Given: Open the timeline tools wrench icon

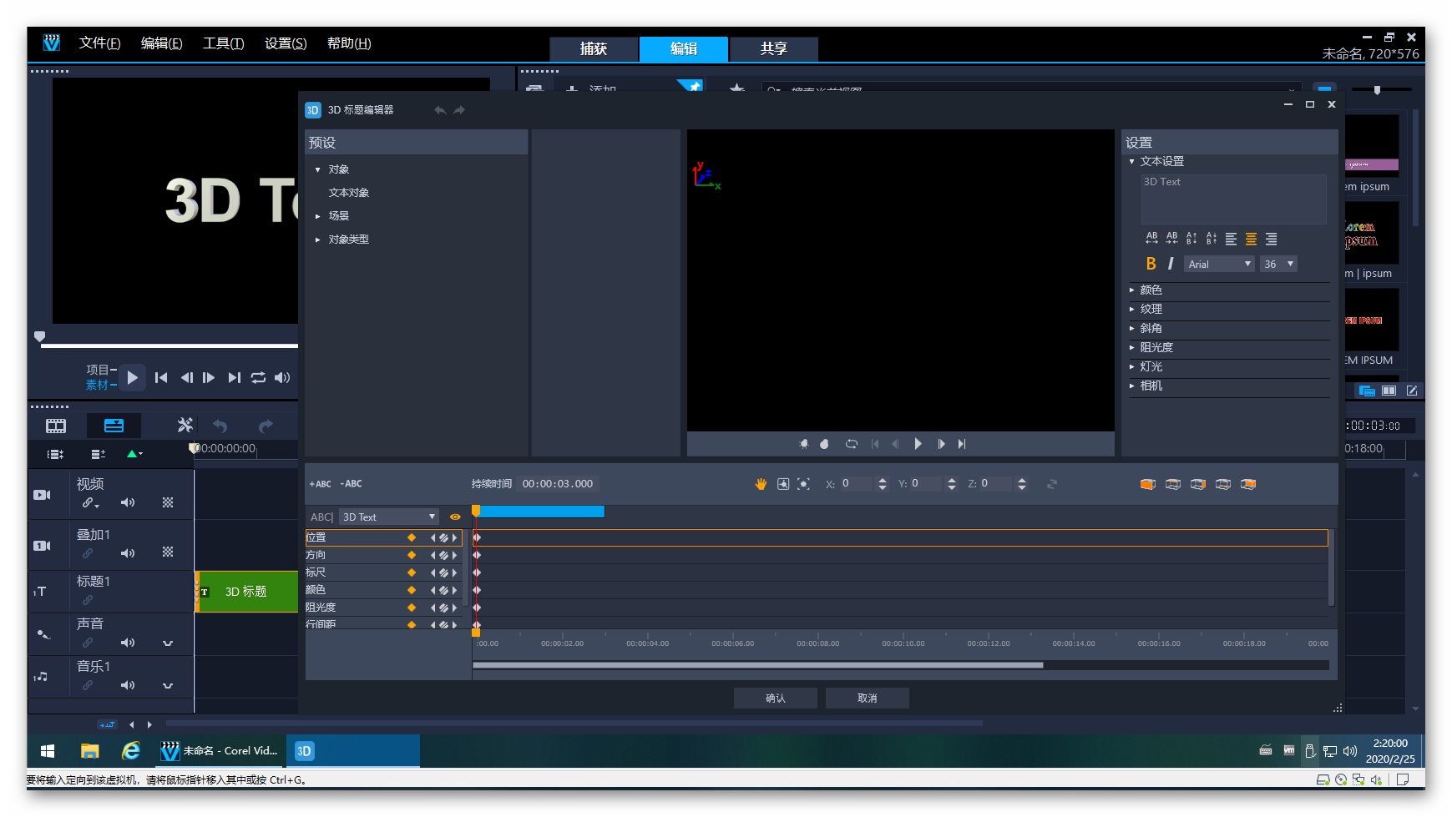Looking at the screenshot, I should pos(185,426).
